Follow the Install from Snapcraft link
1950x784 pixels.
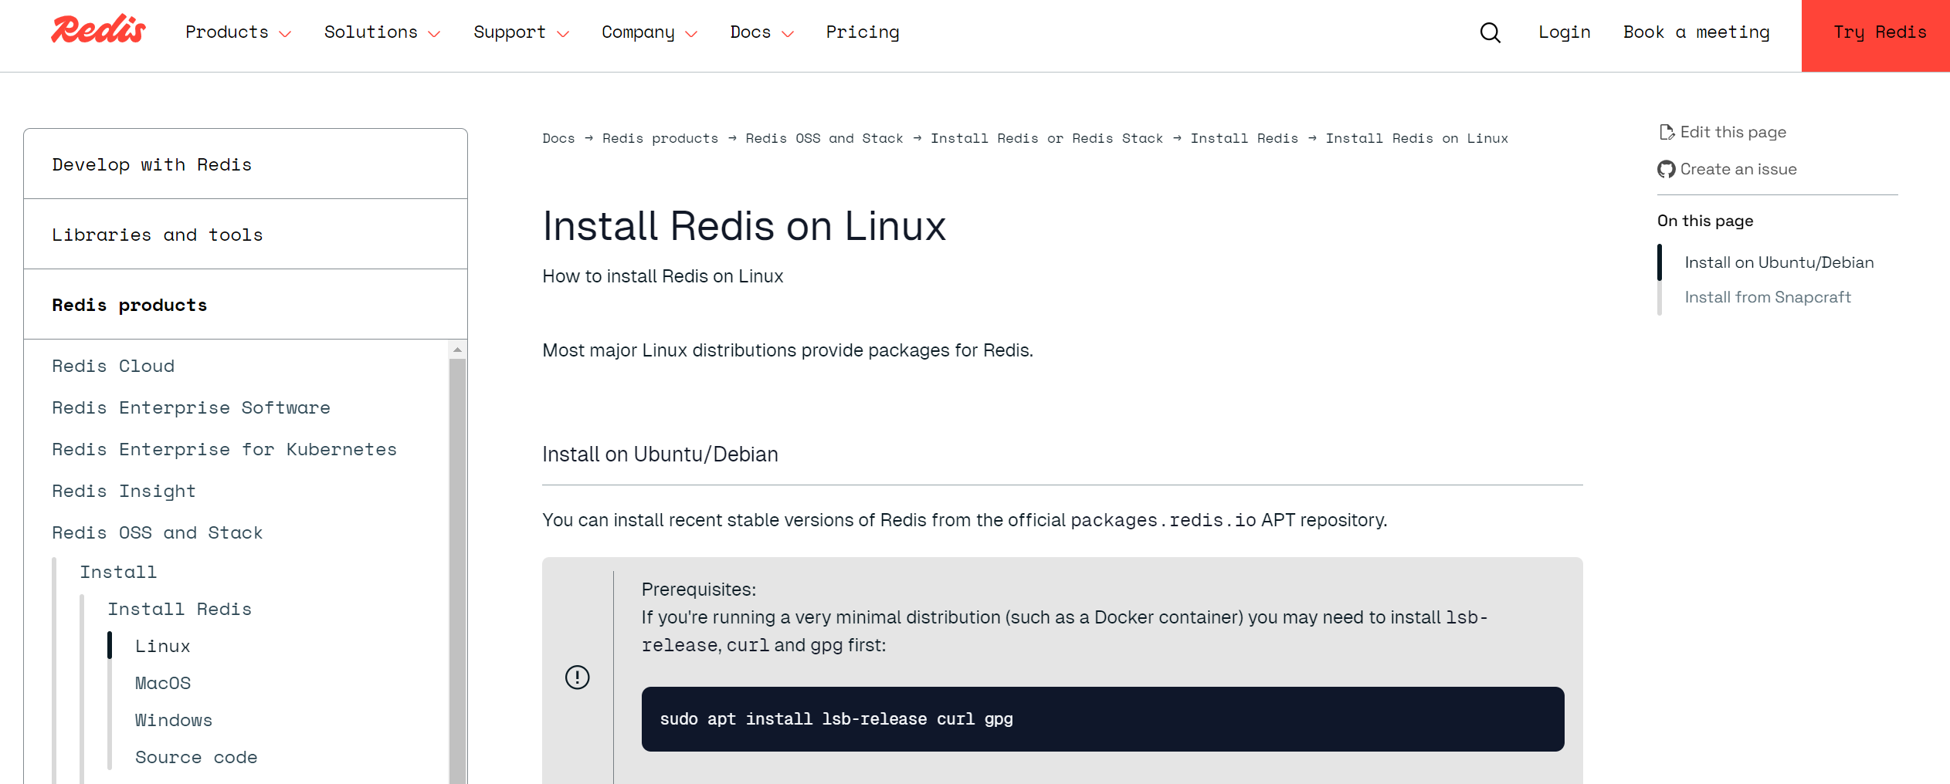click(1767, 296)
